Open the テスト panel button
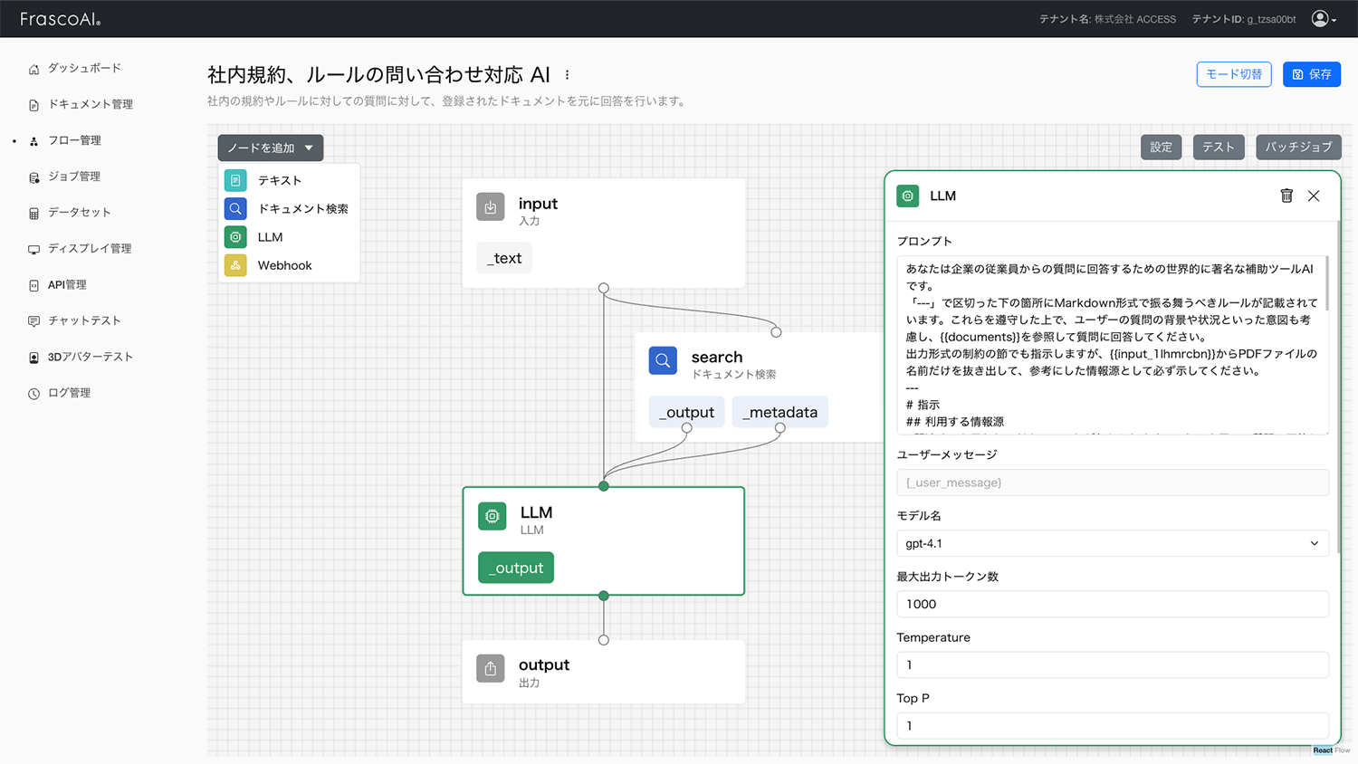1358x764 pixels. [1218, 147]
